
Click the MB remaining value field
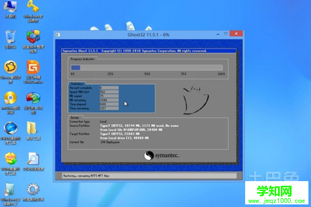point(109,100)
